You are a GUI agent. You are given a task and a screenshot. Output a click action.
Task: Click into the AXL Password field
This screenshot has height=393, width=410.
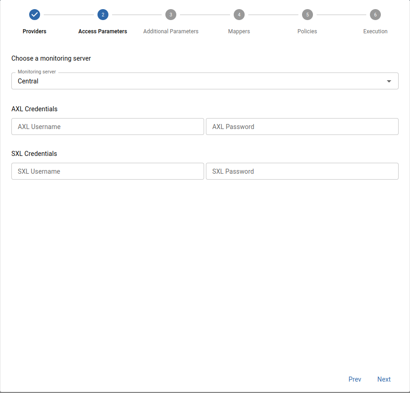click(x=302, y=127)
